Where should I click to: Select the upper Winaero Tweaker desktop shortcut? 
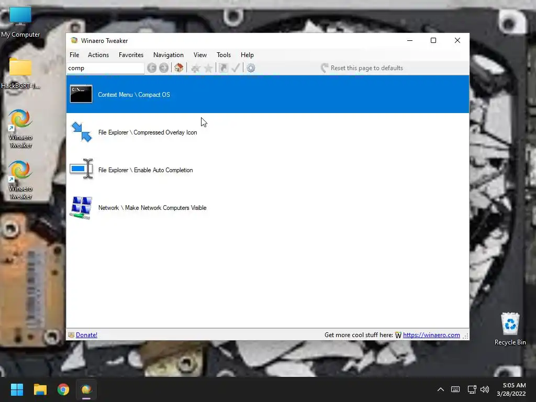click(20, 129)
